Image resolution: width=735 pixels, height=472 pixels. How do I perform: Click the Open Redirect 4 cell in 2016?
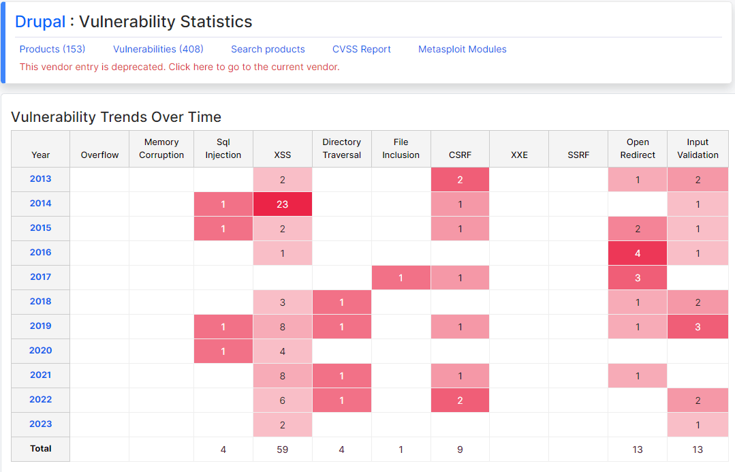(638, 253)
